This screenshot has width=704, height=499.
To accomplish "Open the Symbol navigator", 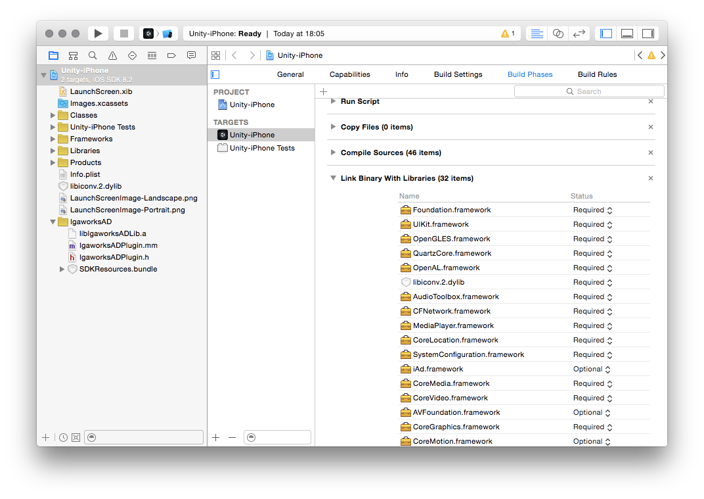I will coord(73,55).
